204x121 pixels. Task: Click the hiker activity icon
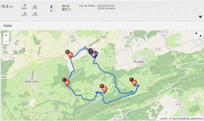[x=52, y=7]
